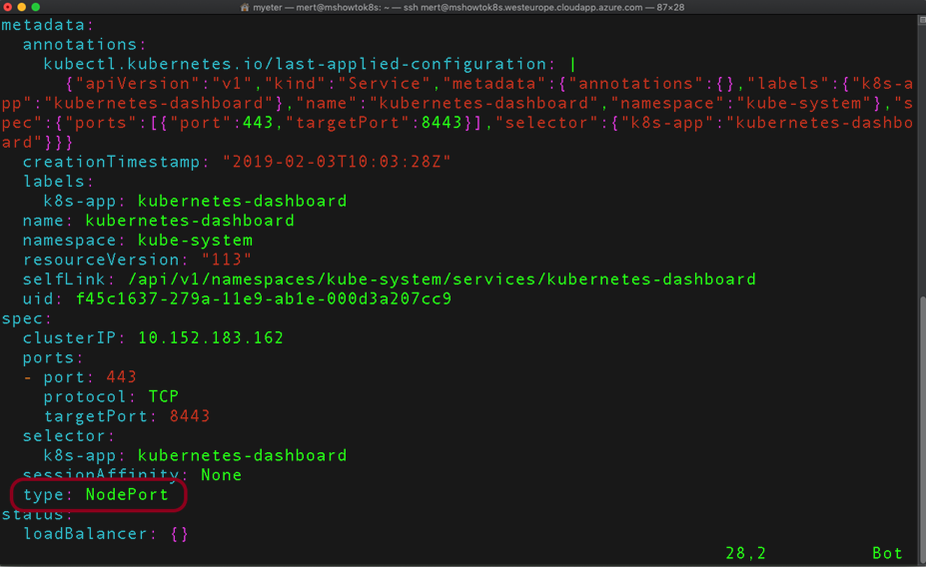Click the 'labels:' key
Screen dimensions: 926x567
58,181
